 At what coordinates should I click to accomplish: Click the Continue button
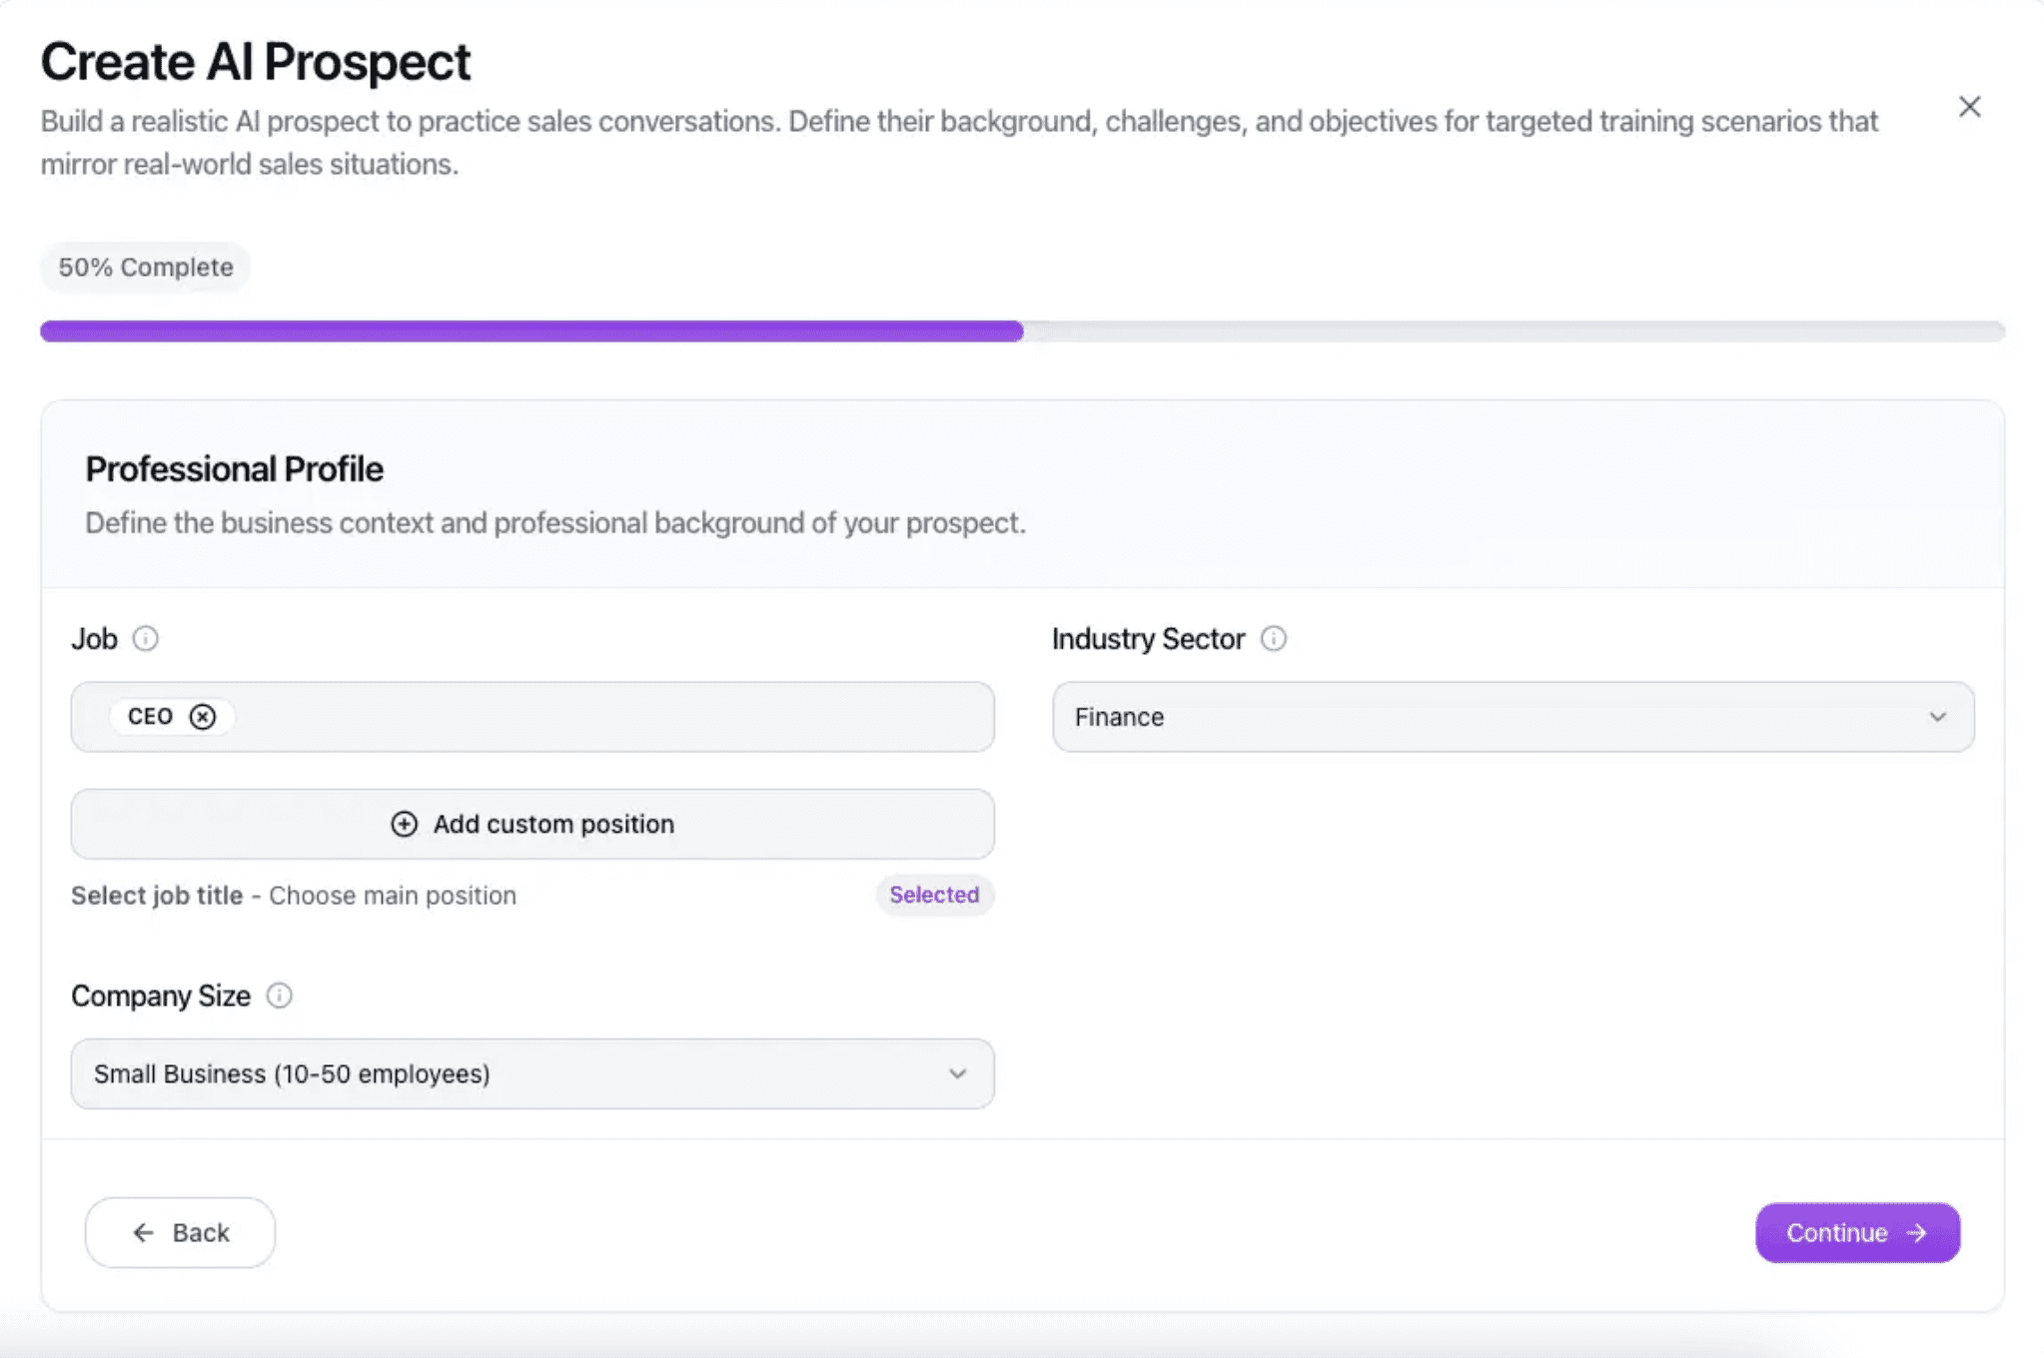pos(1856,1232)
